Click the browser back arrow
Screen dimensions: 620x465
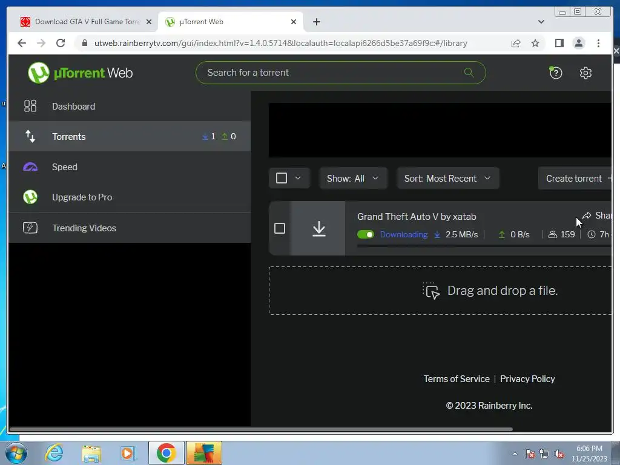22,43
